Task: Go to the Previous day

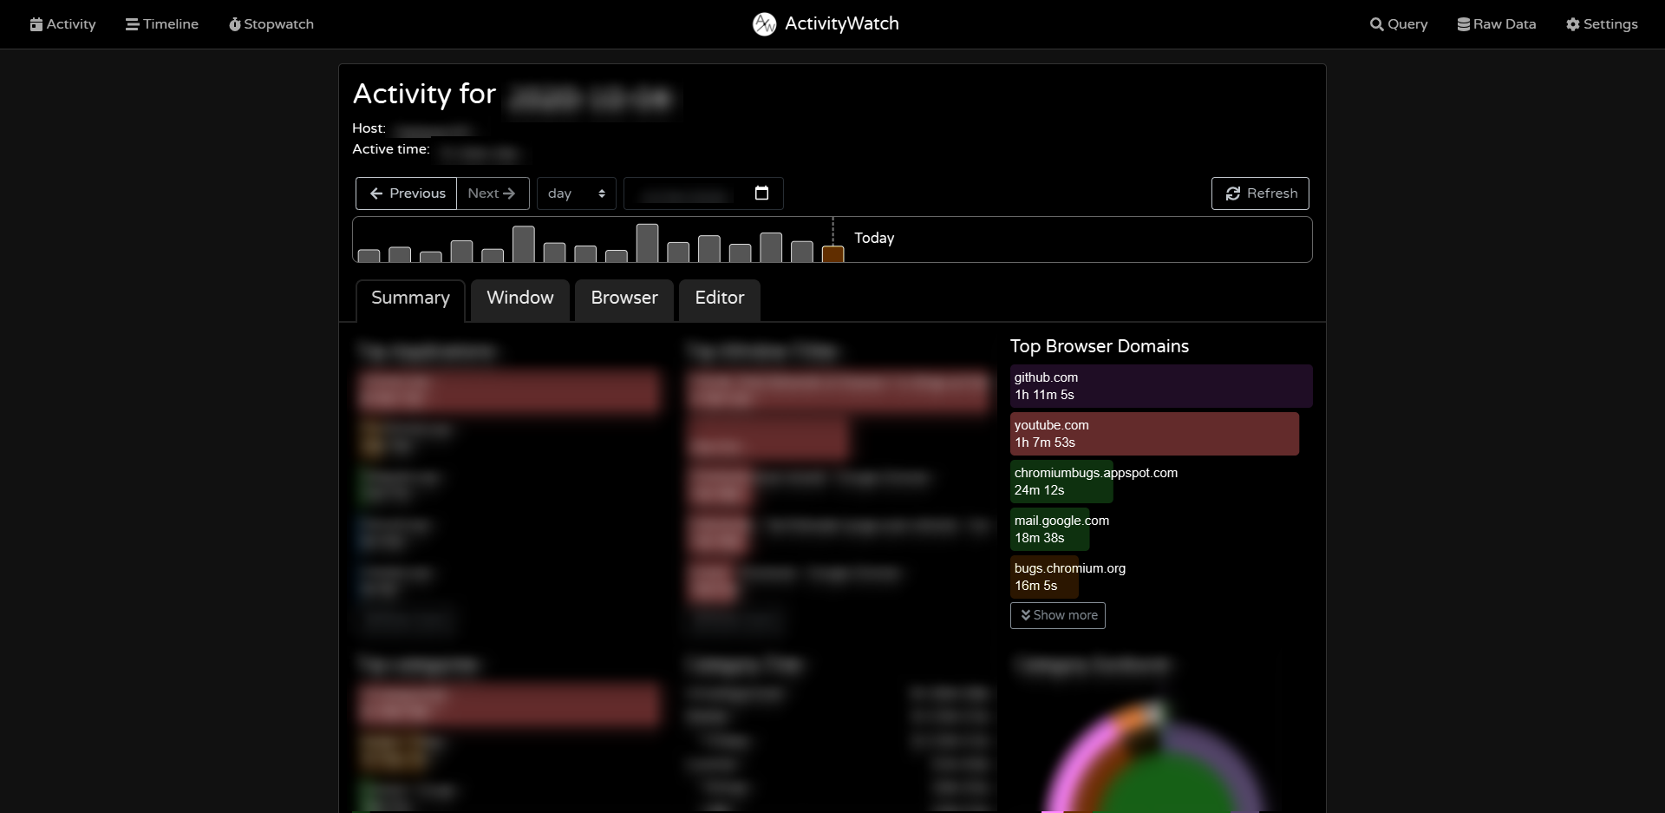Action: (407, 193)
